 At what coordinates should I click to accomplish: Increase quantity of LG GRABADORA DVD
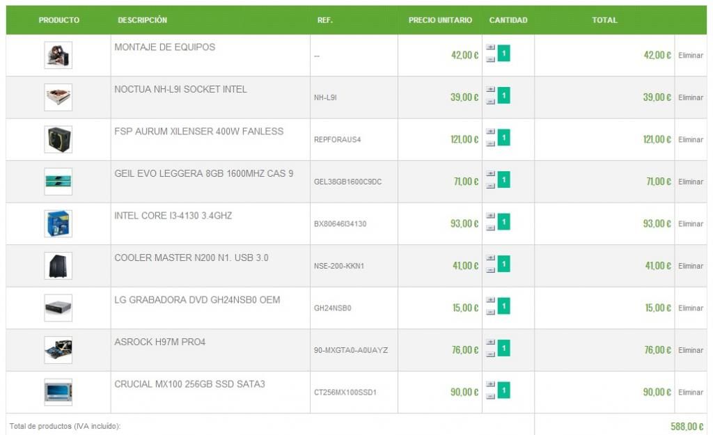click(x=490, y=300)
